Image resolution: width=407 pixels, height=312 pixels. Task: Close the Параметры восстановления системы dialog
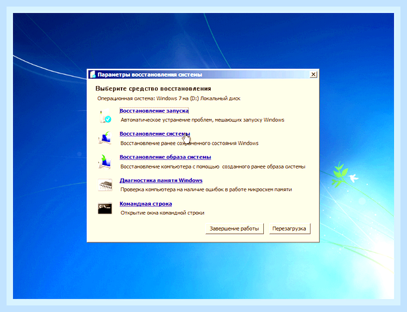click(x=313, y=74)
